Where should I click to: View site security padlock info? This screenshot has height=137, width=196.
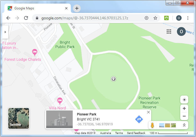tap(37, 18)
